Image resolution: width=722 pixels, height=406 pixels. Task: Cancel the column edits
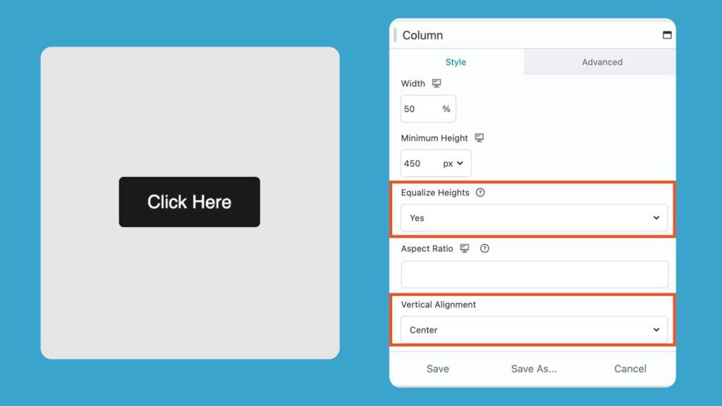point(630,368)
